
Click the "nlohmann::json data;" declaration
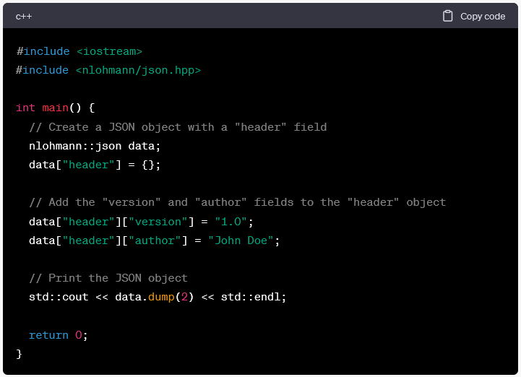point(95,146)
